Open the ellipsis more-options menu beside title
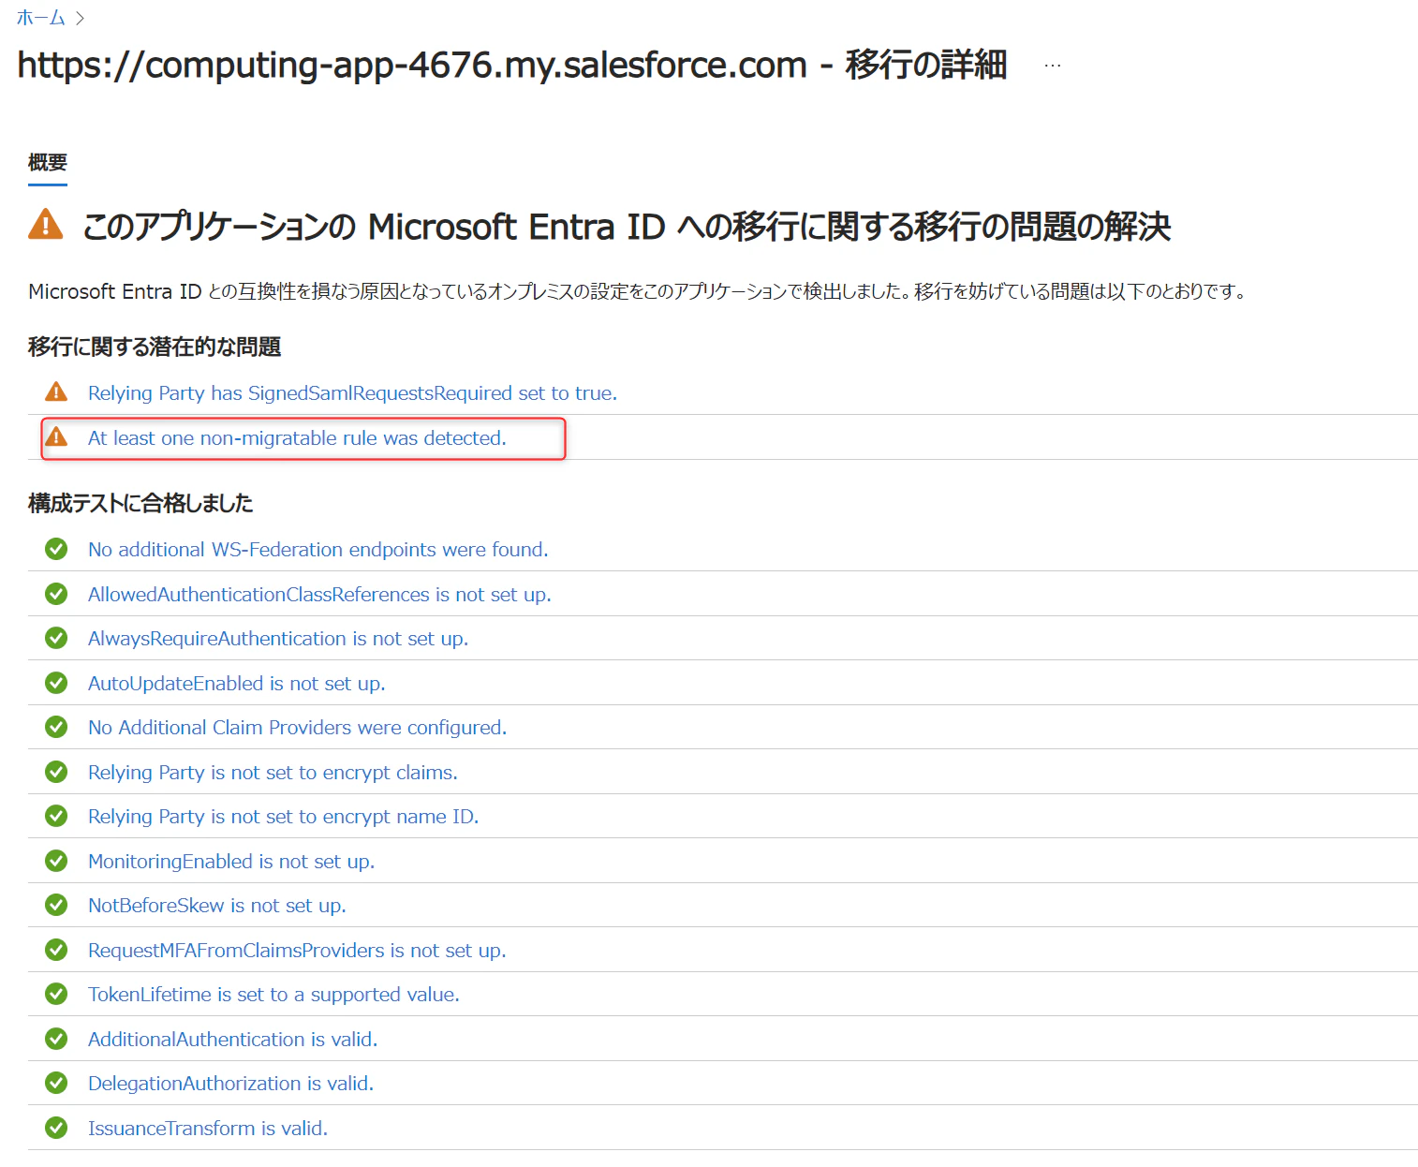The height and width of the screenshot is (1167, 1418). [x=1053, y=66]
